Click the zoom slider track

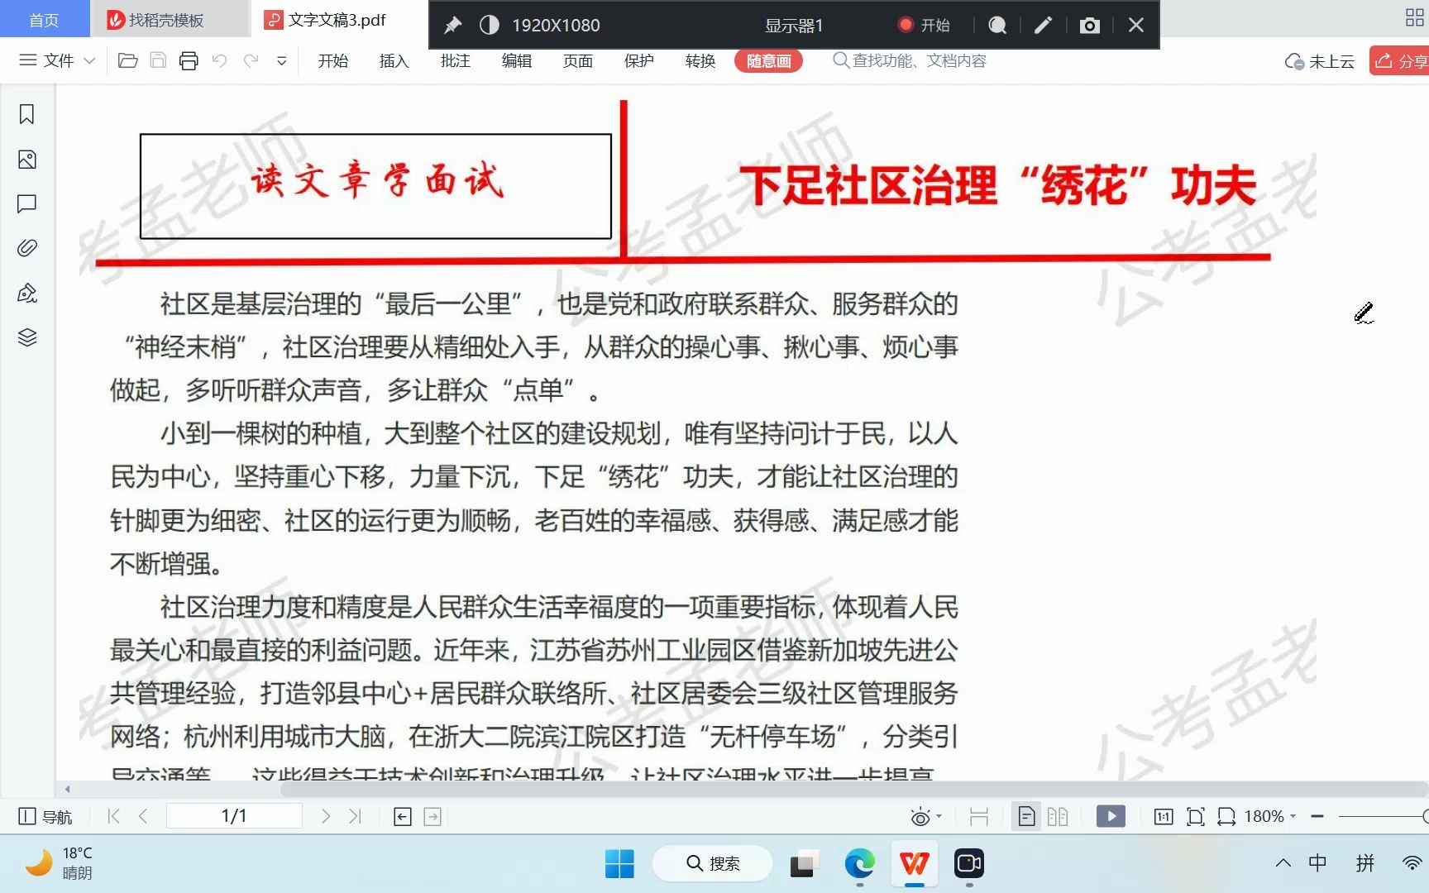[x=1383, y=817]
